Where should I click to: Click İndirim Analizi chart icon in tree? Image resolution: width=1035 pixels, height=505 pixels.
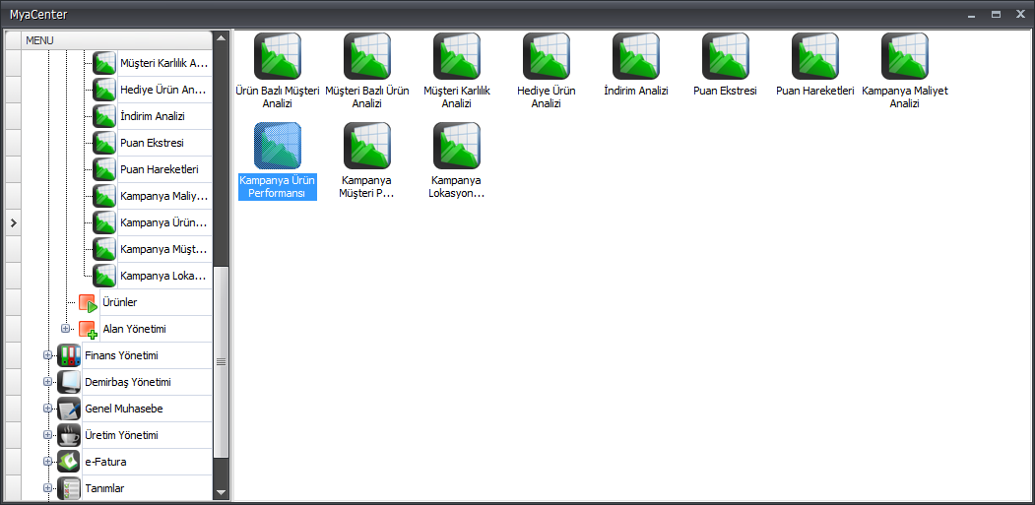pos(104,116)
